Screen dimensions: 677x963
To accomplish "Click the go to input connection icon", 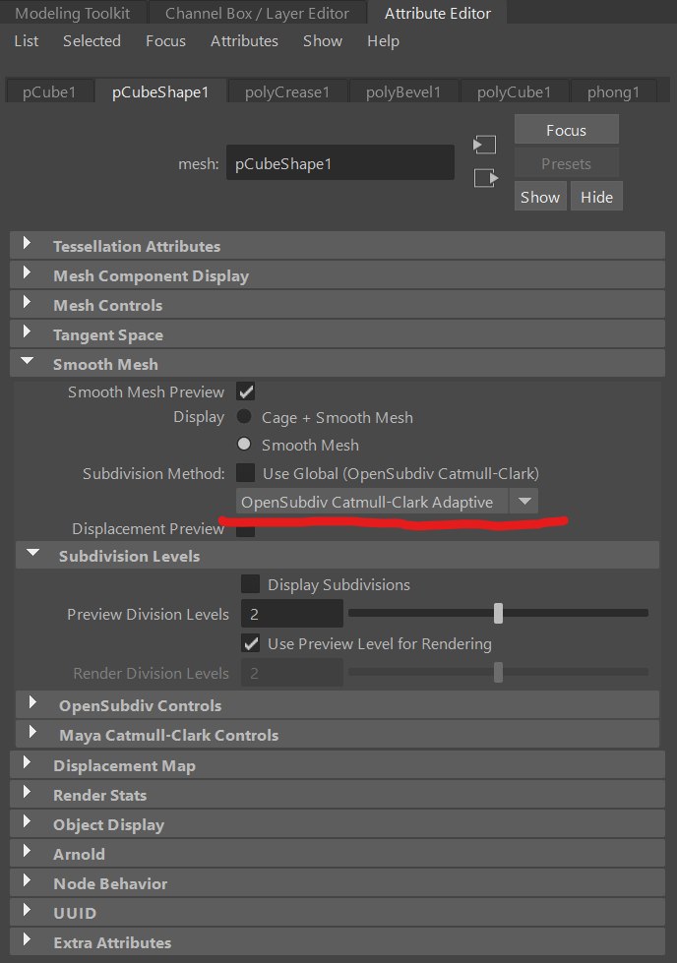I will (484, 145).
